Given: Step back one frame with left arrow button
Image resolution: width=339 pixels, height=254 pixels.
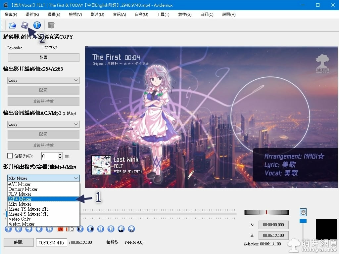Looking at the screenshot, I should [19, 229].
